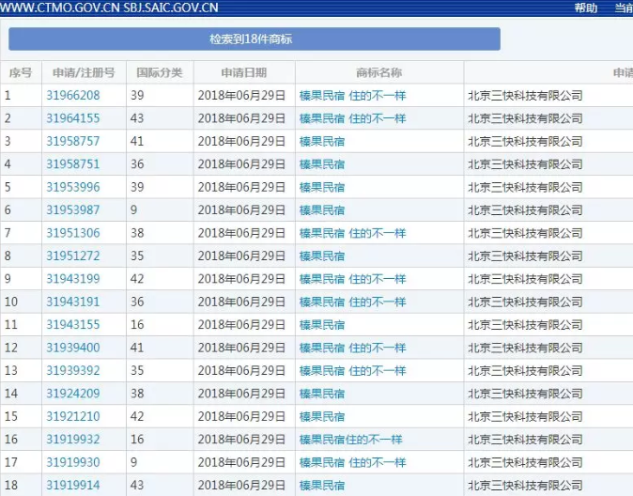633x496 pixels.
Task: Open registration number 31943191
Action: [72, 302]
